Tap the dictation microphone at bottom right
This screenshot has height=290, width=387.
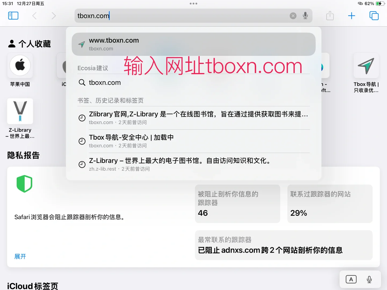tap(369, 280)
